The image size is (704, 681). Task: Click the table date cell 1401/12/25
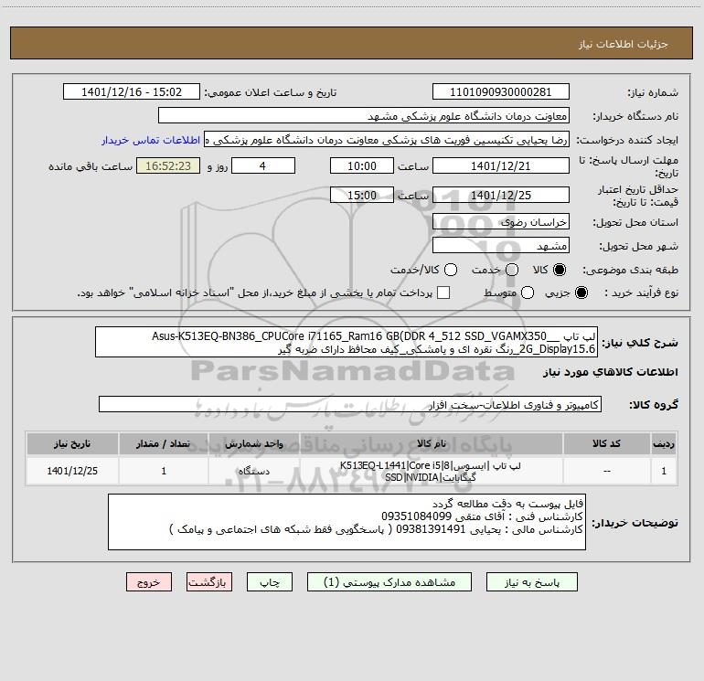point(72,472)
